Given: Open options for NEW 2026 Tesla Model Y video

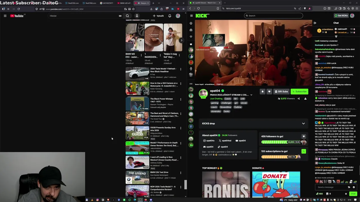Looking at the screenshot, I should [181, 187].
